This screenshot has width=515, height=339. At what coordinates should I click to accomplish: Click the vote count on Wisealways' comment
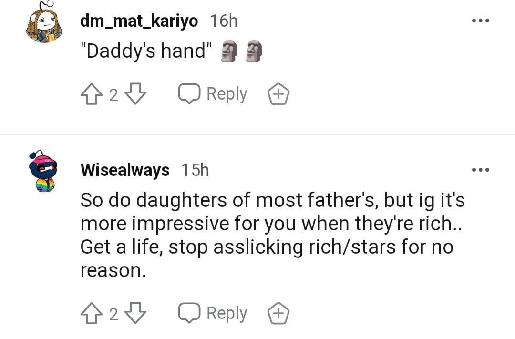pyautogui.click(x=113, y=314)
